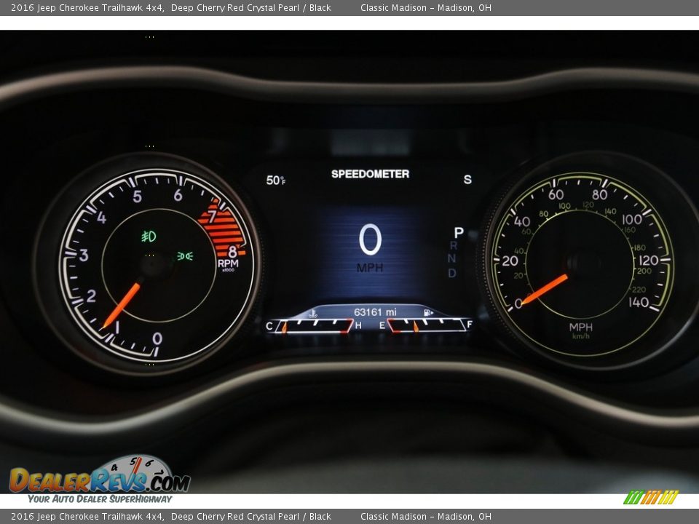Click the digital 0 MPH speed readout
699x524 pixels.
click(370, 247)
